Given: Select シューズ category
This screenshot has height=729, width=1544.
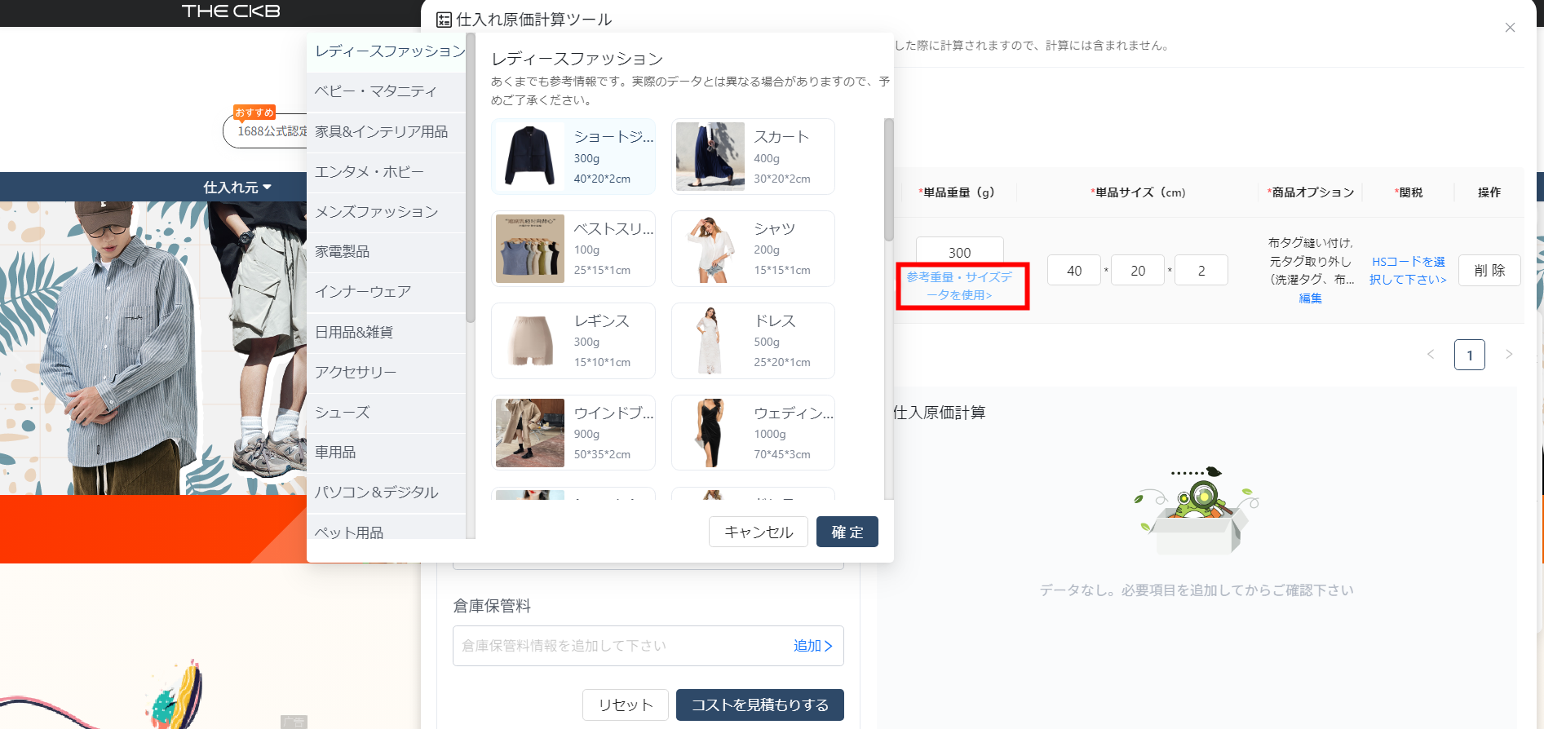Looking at the screenshot, I should coord(387,413).
